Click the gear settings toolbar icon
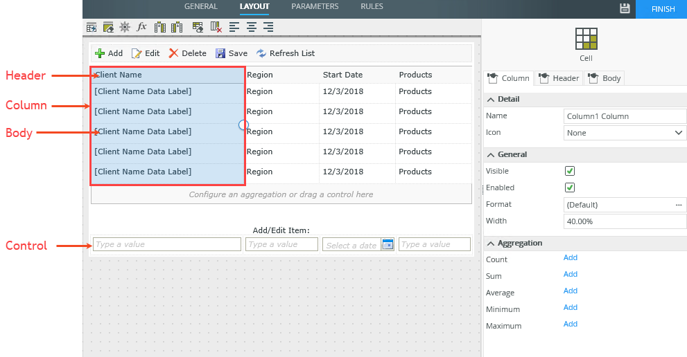 coord(125,27)
